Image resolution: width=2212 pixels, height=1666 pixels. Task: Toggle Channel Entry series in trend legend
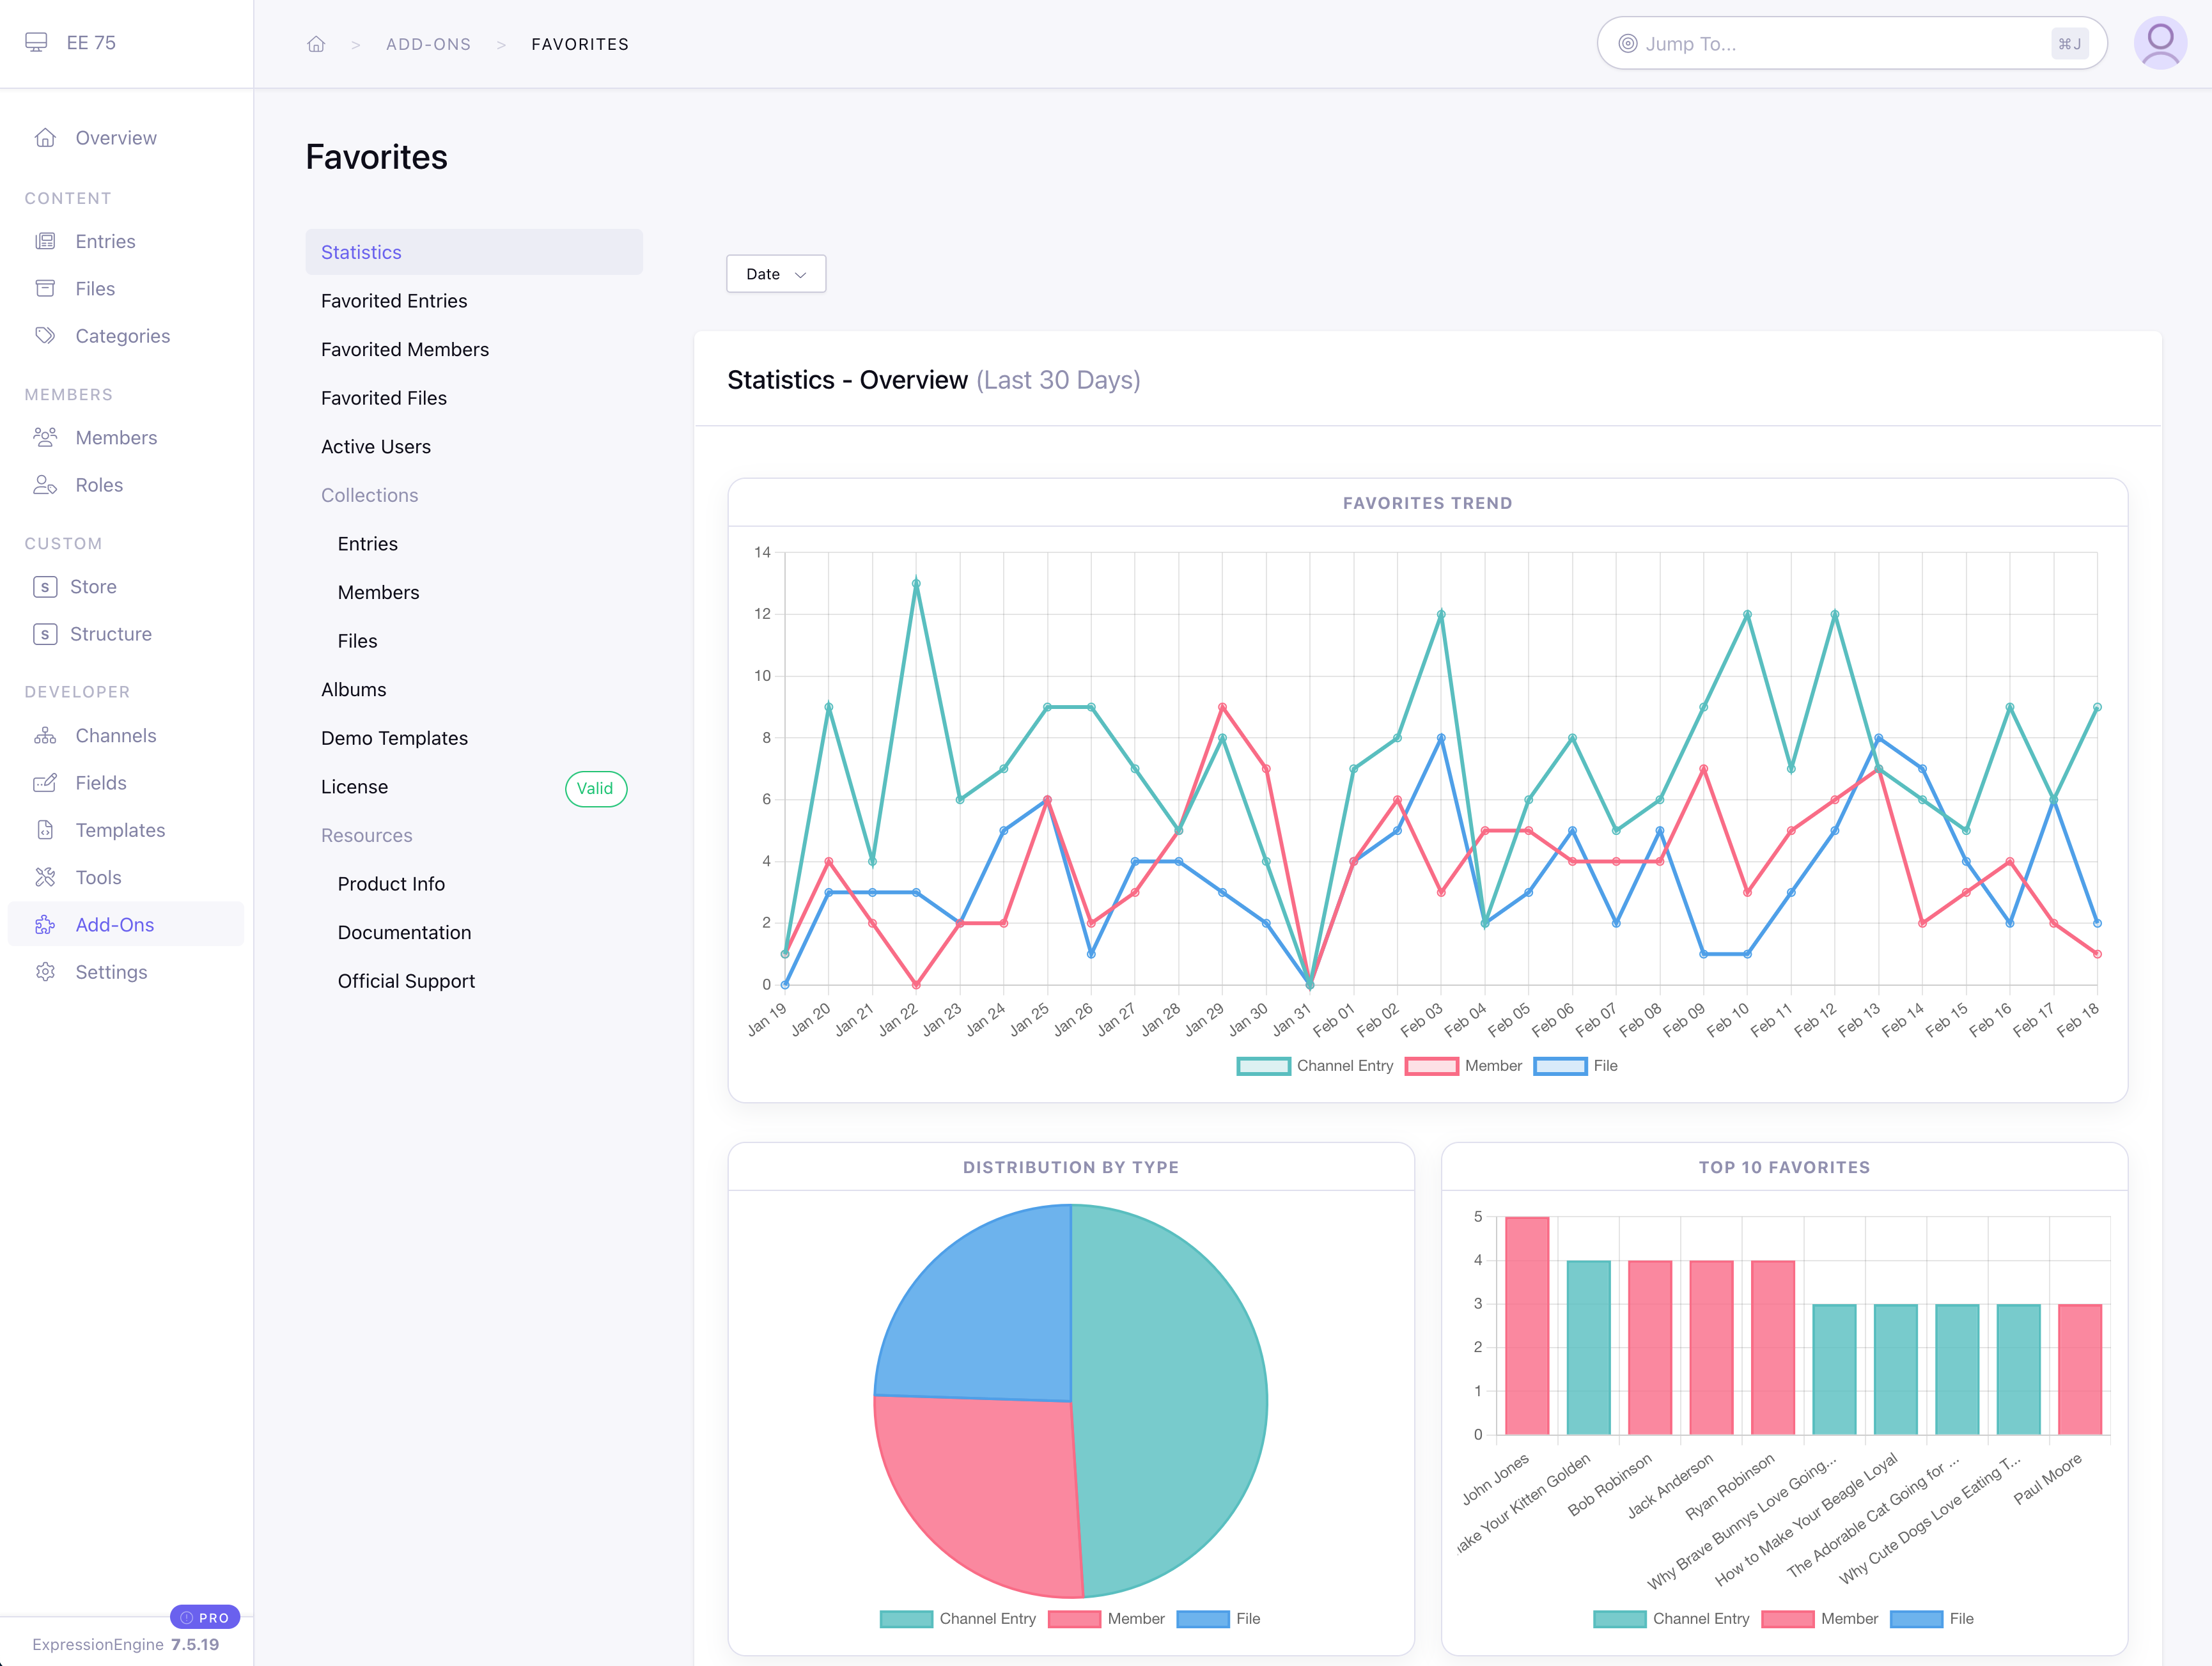(1264, 1066)
